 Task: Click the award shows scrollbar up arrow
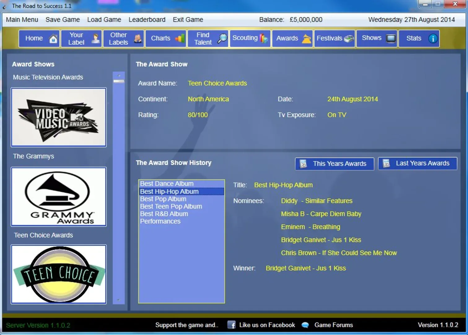coord(119,75)
